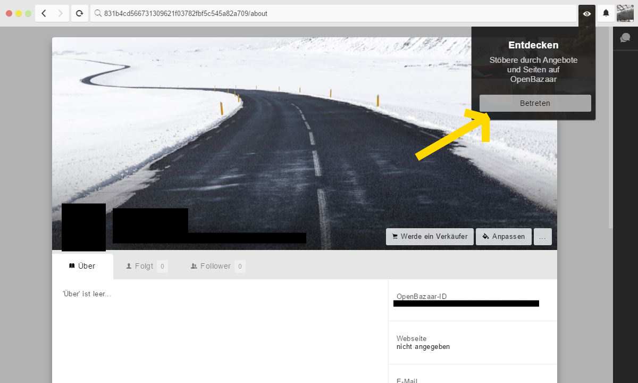The image size is (638, 383).
Task: Click the Anpassen button
Action: pyautogui.click(x=503, y=237)
